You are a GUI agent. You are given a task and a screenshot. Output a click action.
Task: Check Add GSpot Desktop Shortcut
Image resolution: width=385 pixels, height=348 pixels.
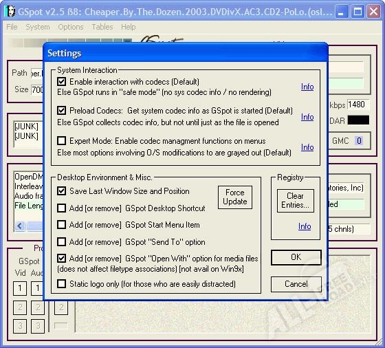tap(61, 208)
